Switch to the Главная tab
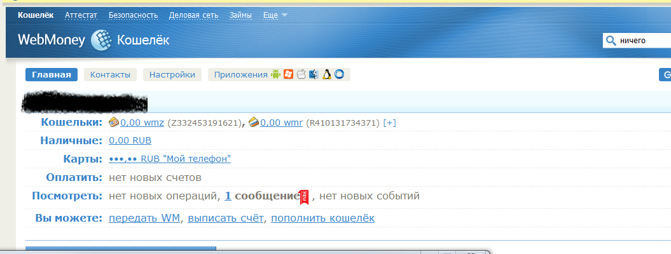Image resolution: width=671 pixels, height=254 pixels. [x=52, y=75]
